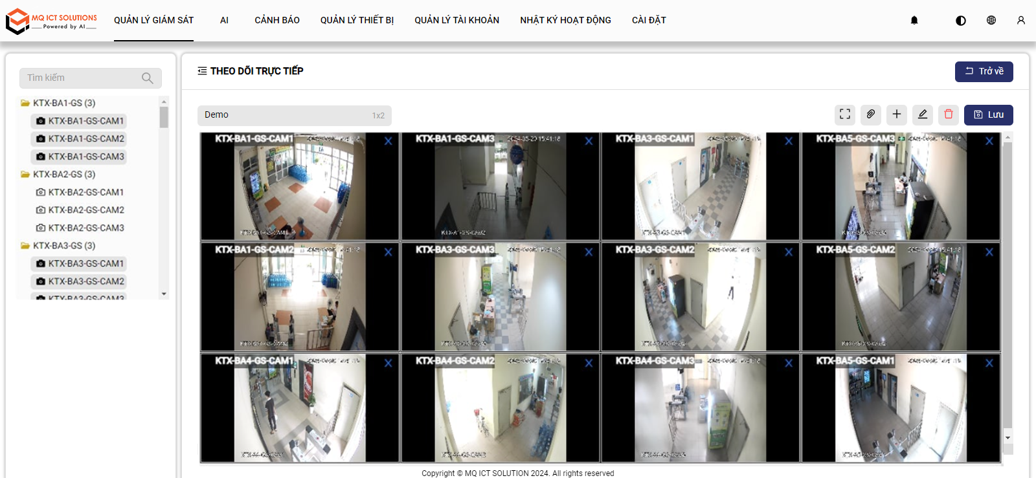
Task: Click the paperclip attach icon
Action: (x=871, y=114)
